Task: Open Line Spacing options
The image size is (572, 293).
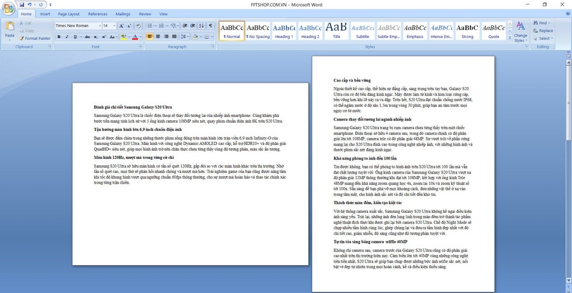Action: 184,37
